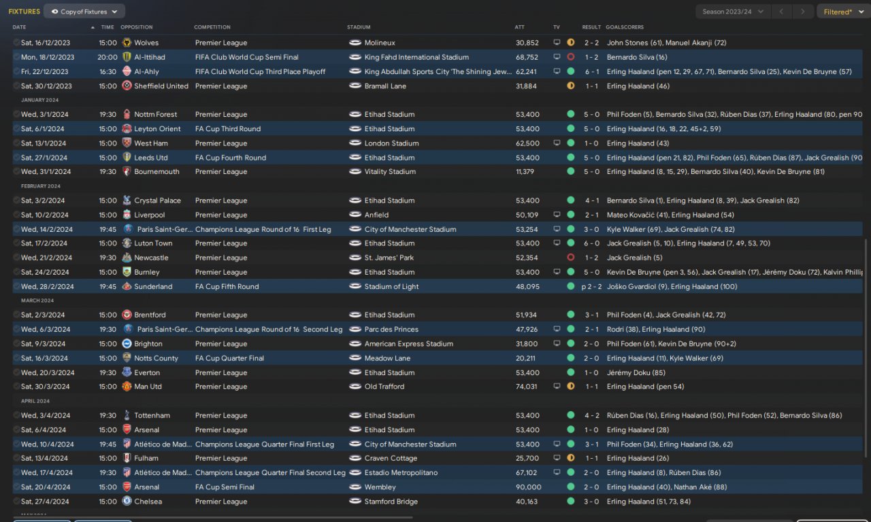Click the Liverpool club crest
This screenshot has height=522, width=871.
point(127,215)
